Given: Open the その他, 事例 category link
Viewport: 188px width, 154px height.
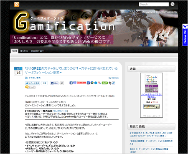Looking at the screenshot, I should [x=35, y=78].
